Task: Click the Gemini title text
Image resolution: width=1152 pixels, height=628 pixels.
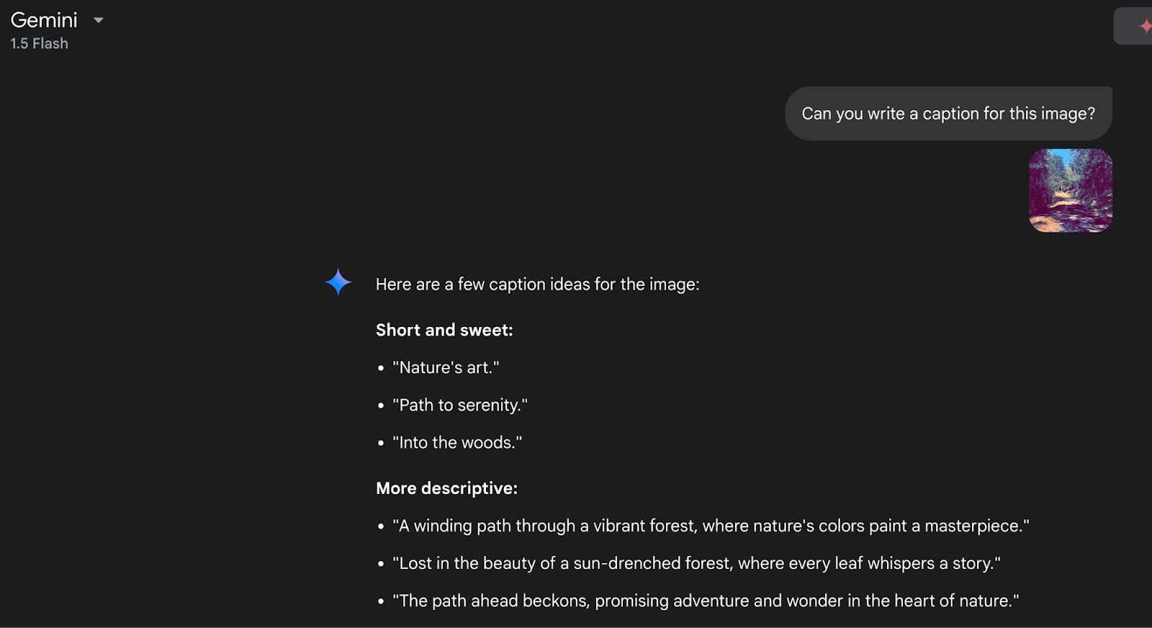Action: (44, 20)
